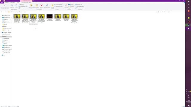The image size is (191, 107).
Task: Select New Volume (E:) in the navigation pane
Action: pyautogui.click(x=6, y=53)
